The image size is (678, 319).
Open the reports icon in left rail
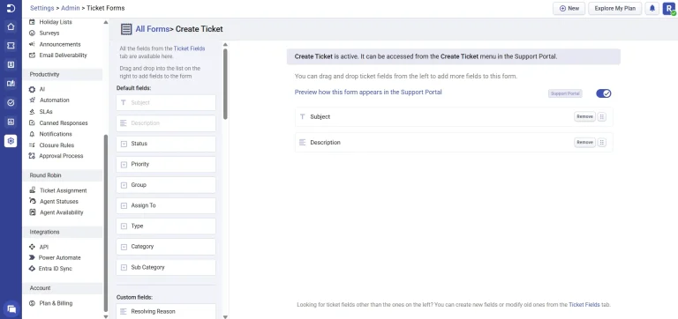point(11,122)
